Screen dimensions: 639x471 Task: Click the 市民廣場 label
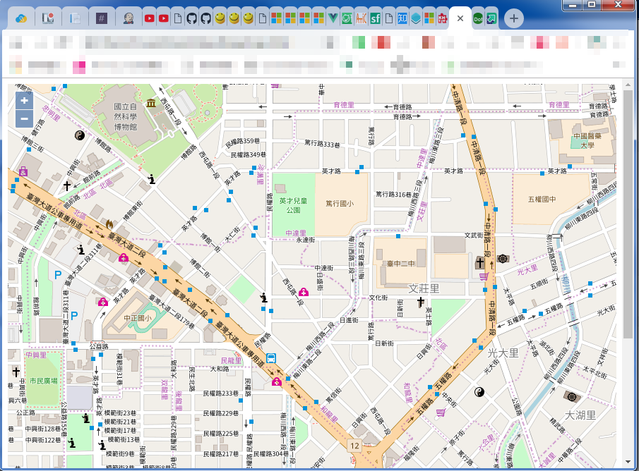tap(43, 381)
